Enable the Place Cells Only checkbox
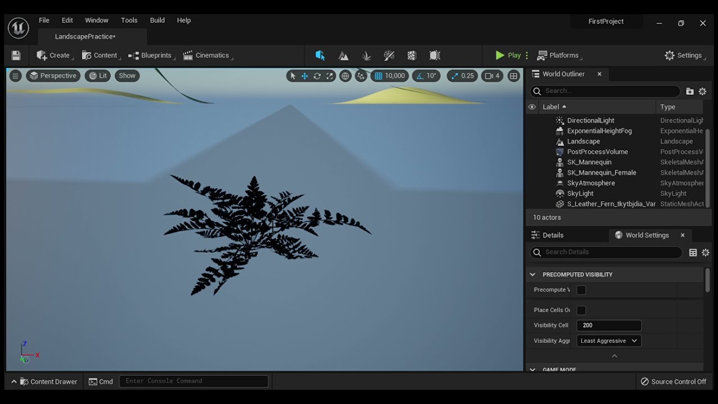The height and width of the screenshot is (404, 718). coord(581,310)
